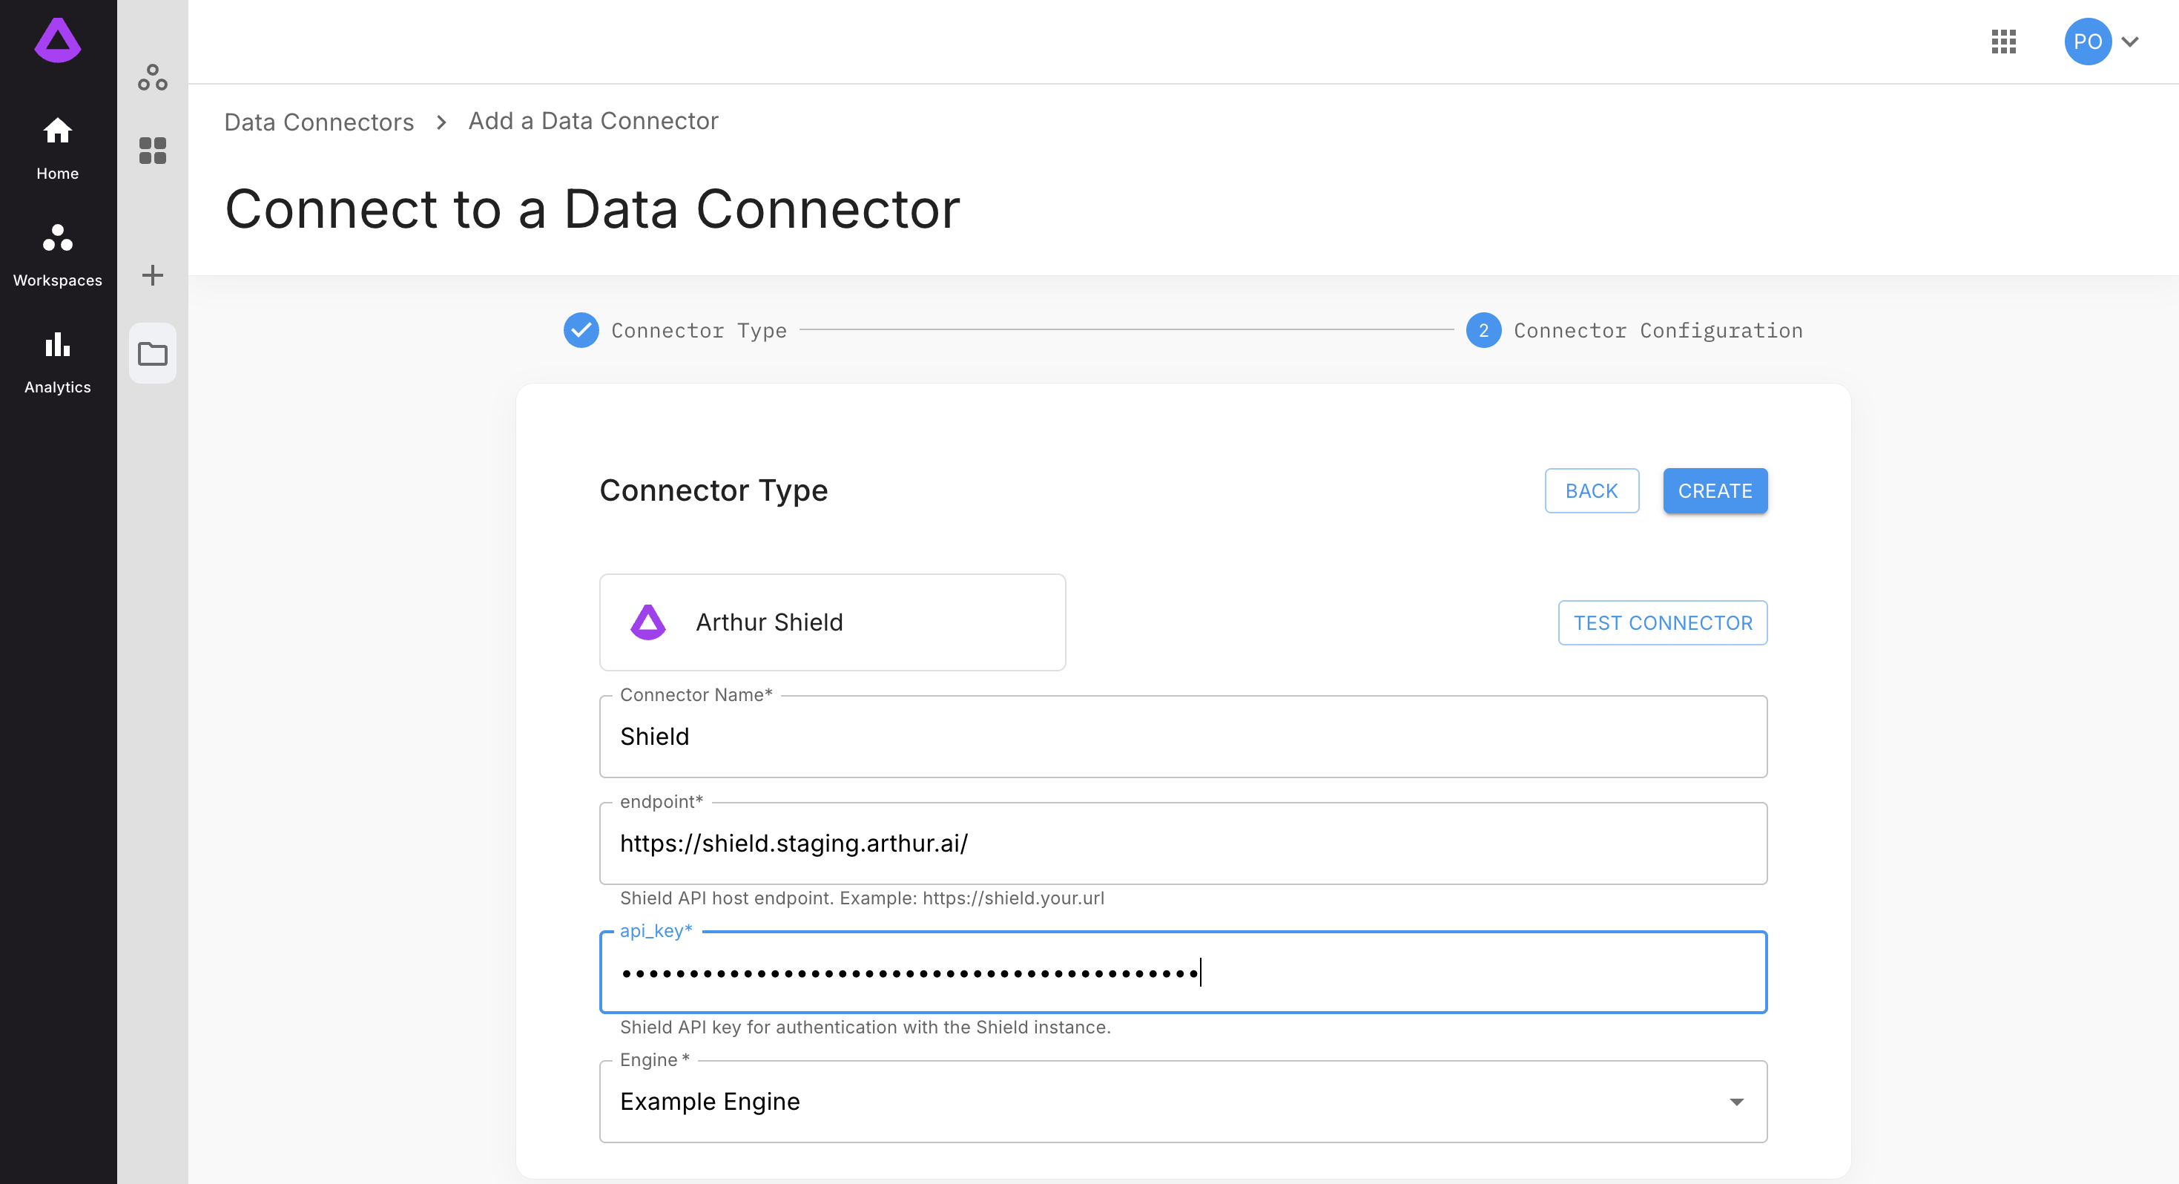
Task: Click the plus icon in secondary sidebar
Action: (152, 275)
